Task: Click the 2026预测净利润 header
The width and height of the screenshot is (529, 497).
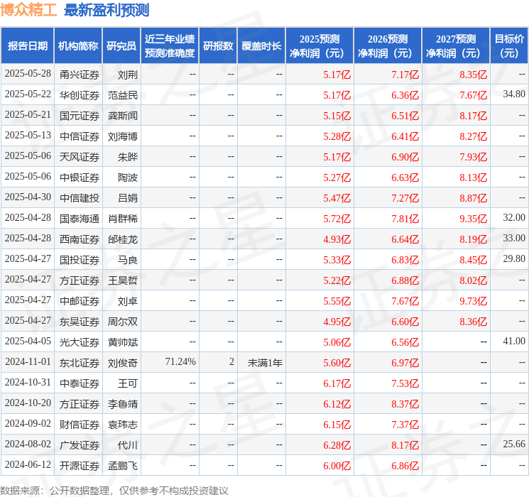Action: point(388,46)
